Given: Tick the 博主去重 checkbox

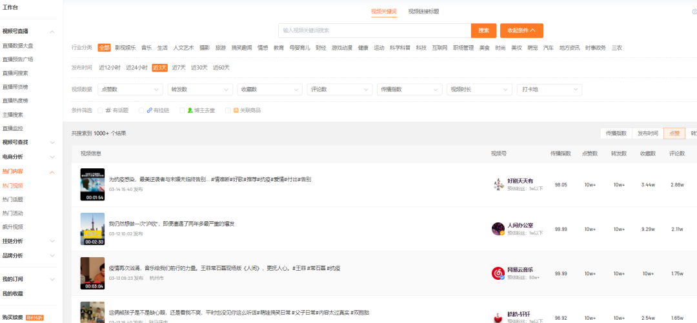Looking at the screenshot, I should click(x=182, y=110).
